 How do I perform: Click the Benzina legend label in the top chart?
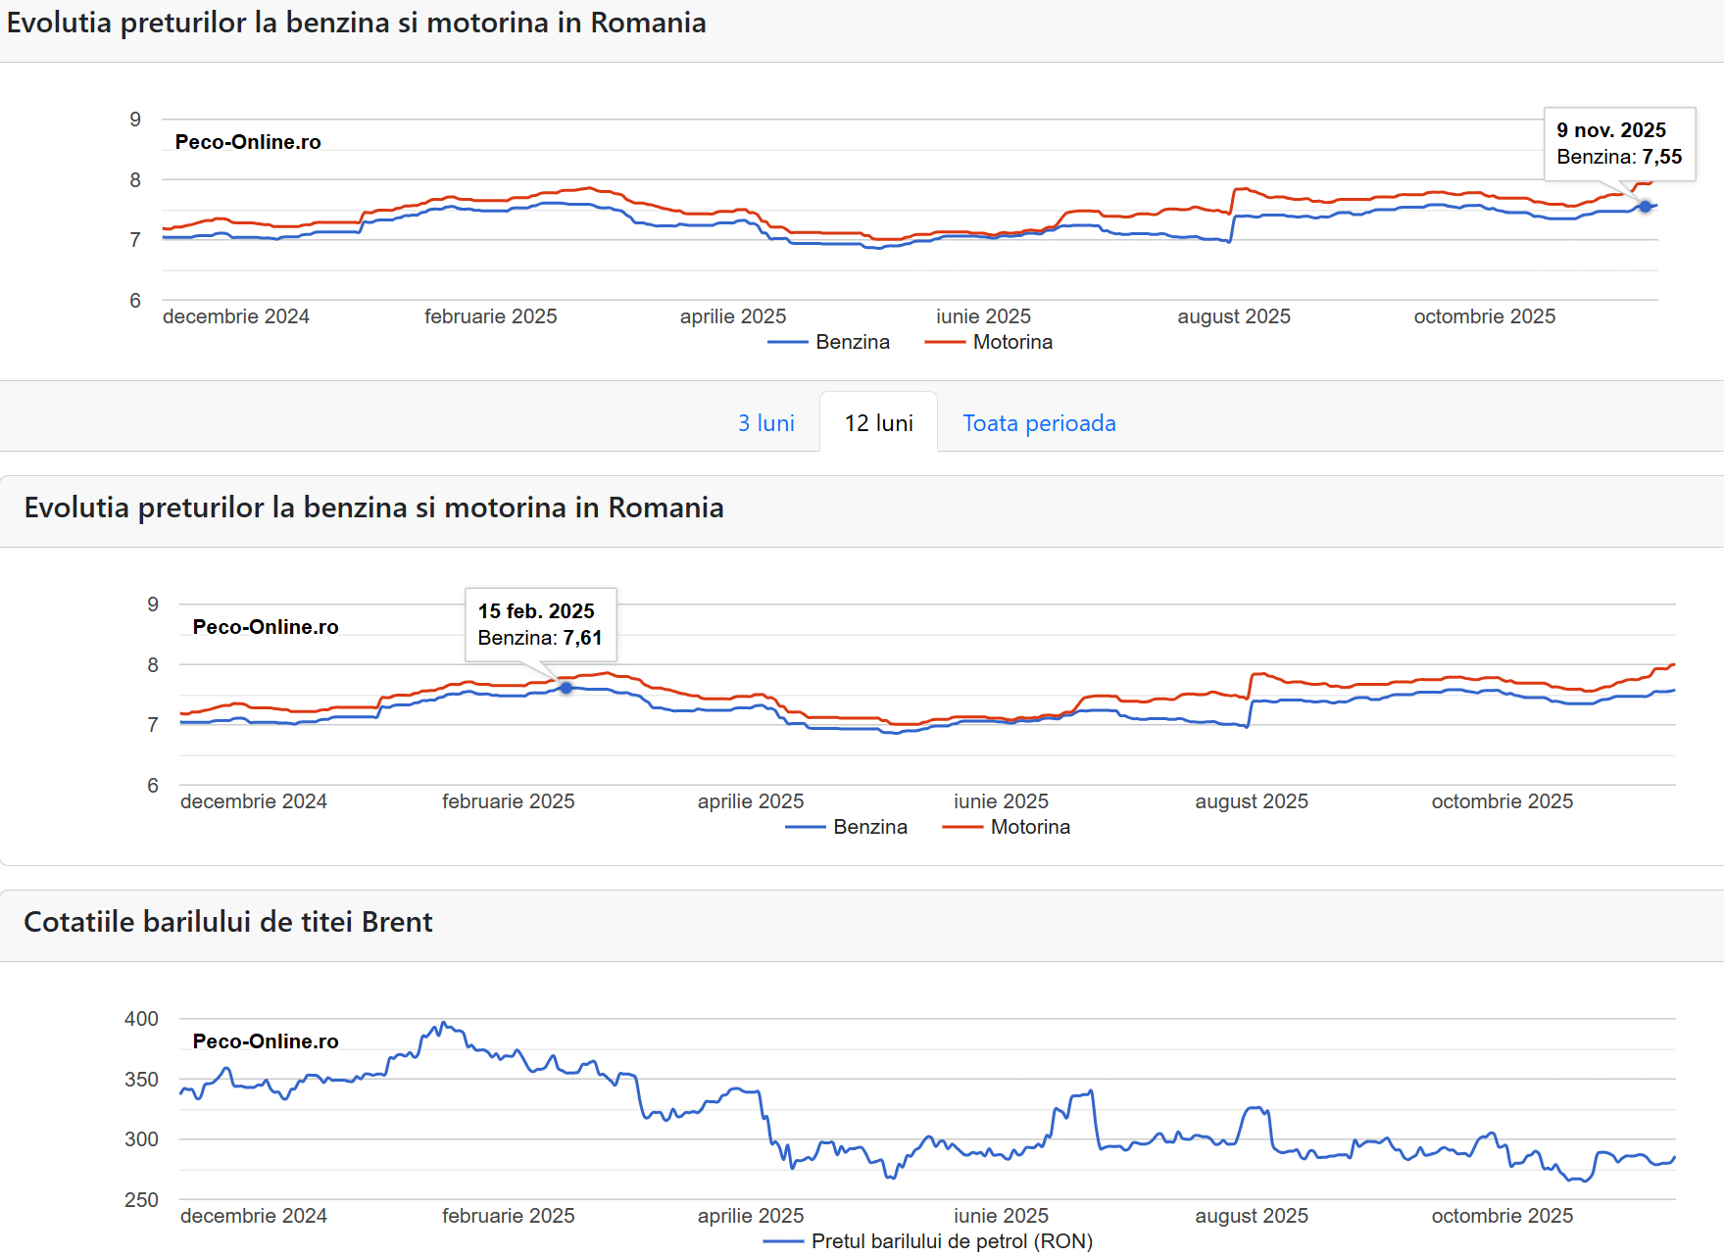point(852,342)
